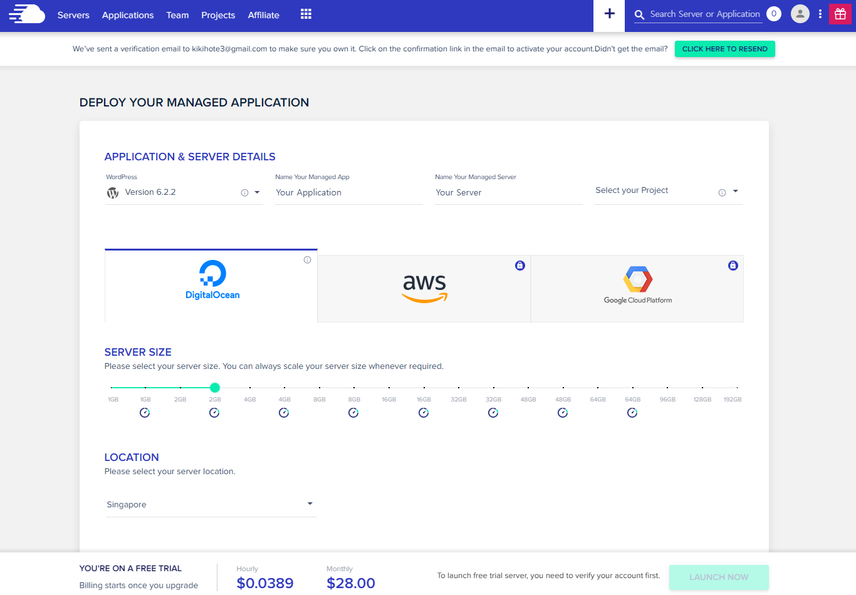Open the Applications menu

(128, 15)
